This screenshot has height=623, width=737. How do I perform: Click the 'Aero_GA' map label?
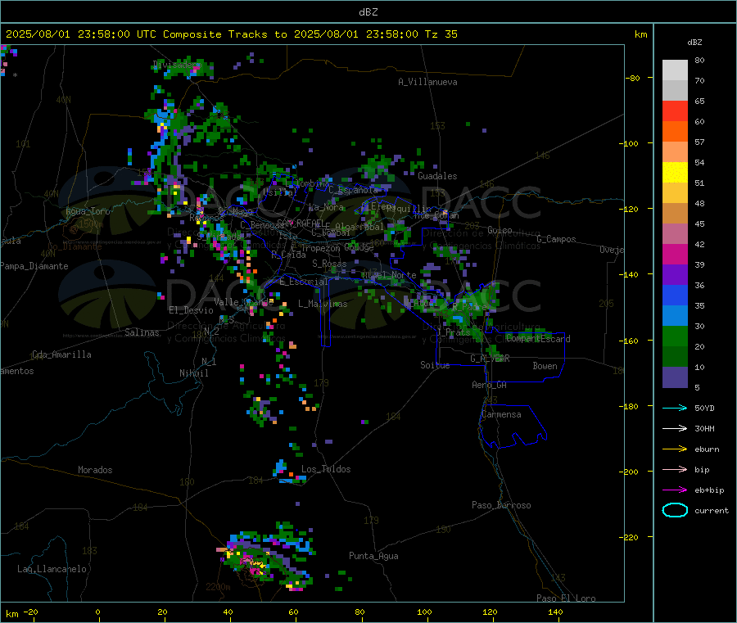coord(490,385)
